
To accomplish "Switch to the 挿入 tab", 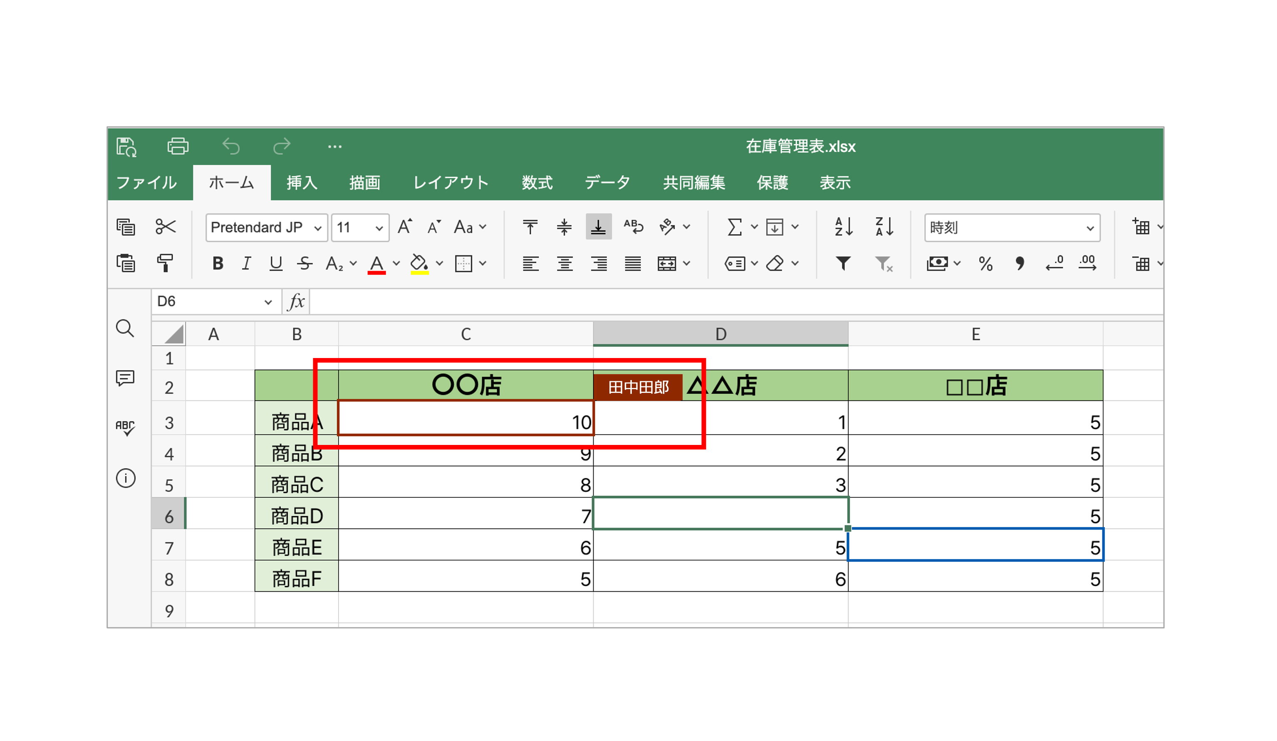I will 302,182.
